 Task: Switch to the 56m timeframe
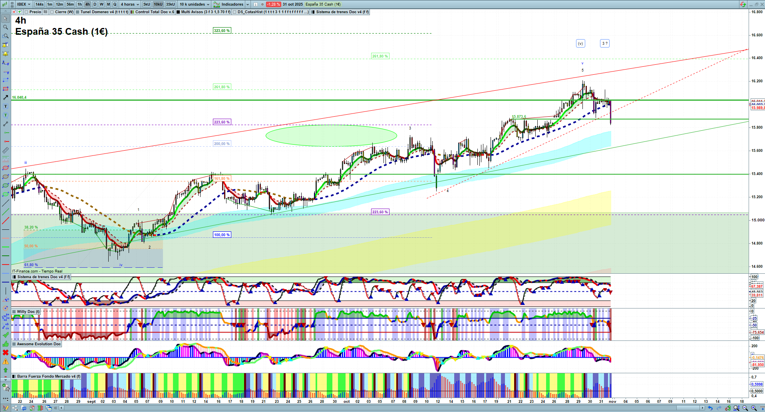70,4
